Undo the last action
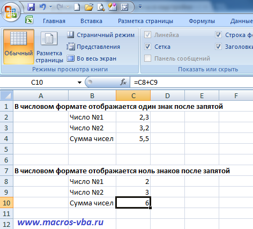The width and height of the screenshot is (253, 229). coord(42,7)
